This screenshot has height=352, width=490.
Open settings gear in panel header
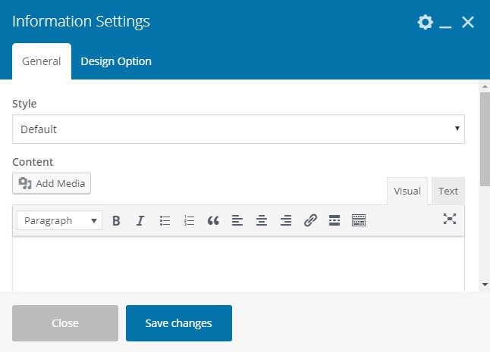click(x=425, y=22)
